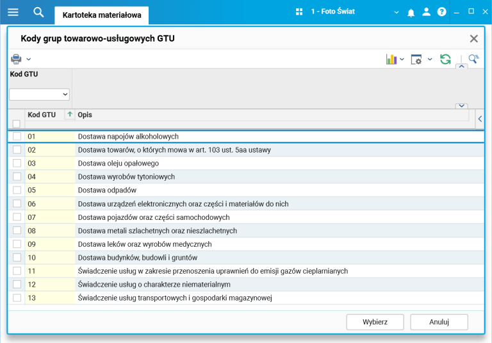Open the Kod GTU filter dropdown

tap(39, 94)
